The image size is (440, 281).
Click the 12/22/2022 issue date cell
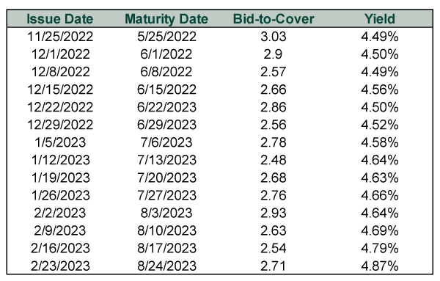point(60,108)
